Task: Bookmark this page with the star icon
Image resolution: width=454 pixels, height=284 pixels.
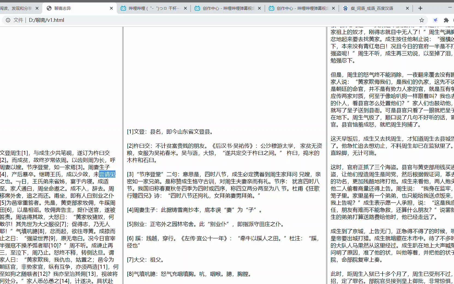Action: (x=422, y=20)
